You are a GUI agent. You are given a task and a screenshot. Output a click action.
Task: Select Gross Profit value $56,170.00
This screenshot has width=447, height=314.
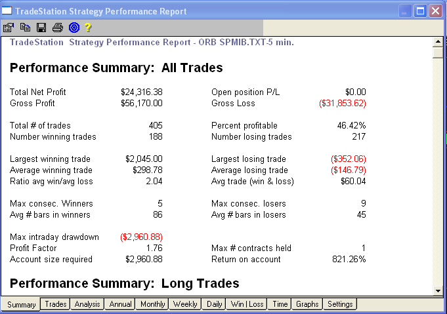point(141,103)
